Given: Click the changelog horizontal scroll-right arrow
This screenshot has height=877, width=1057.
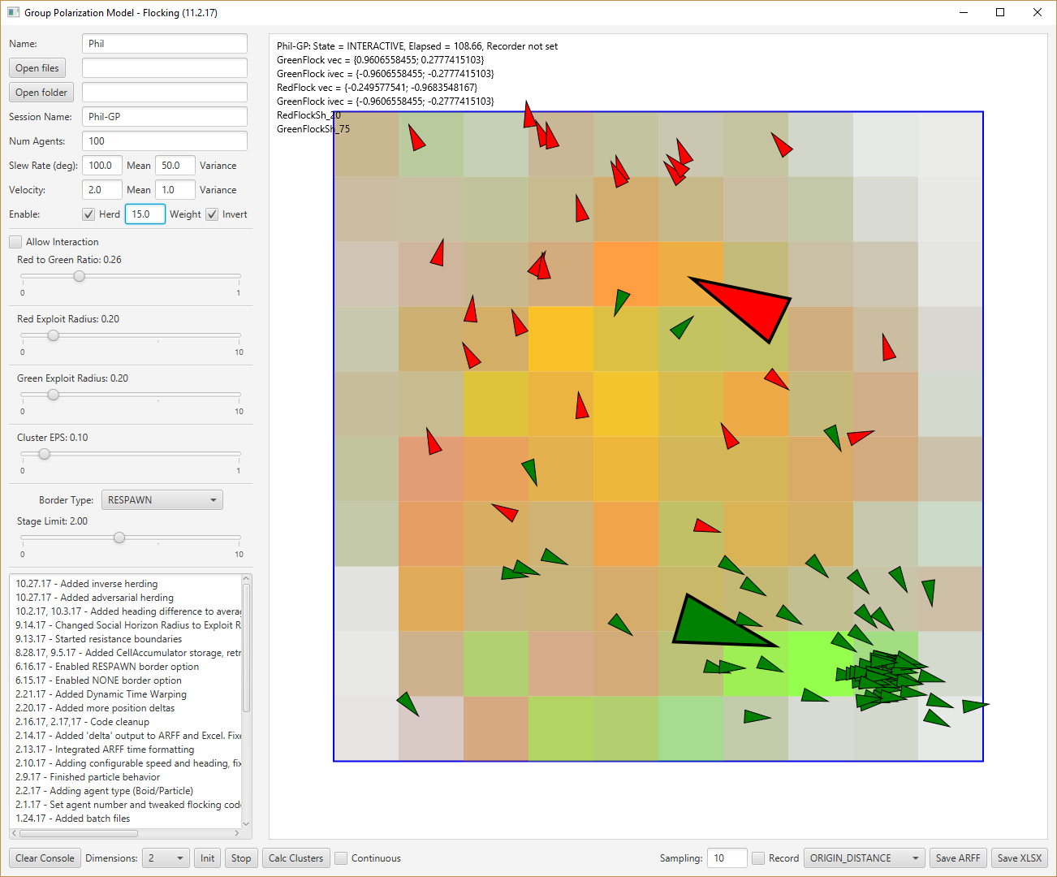Looking at the screenshot, I should tap(237, 833).
